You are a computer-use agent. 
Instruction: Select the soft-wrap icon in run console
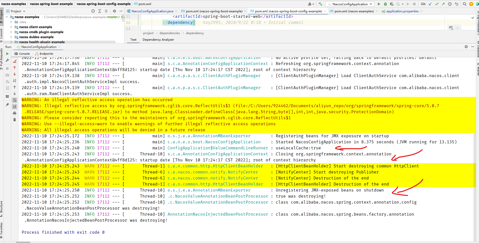tap(15, 100)
